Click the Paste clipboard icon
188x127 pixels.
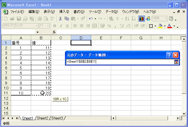point(73,19)
